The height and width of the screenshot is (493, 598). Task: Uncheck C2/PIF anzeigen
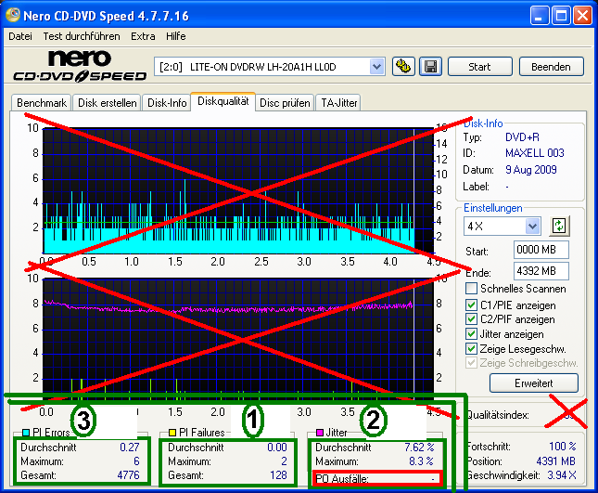(x=471, y=318)
